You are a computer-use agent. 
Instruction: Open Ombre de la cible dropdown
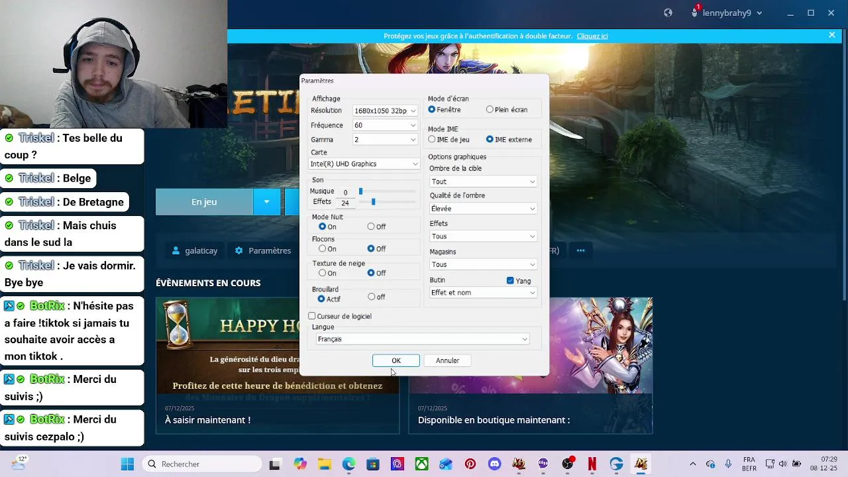point(483,182)
